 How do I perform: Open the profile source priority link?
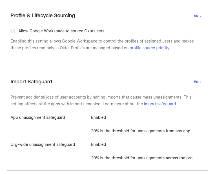tap(149, 48)
